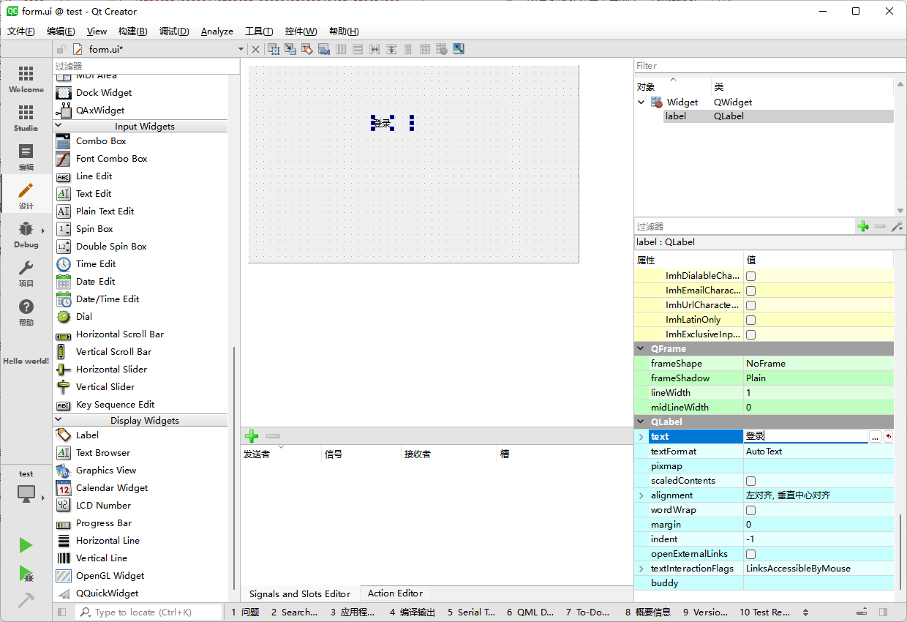Image resolution: width=907 pixels, height=622 pixels.
Task: Click Break Layout toolbar icon
Action: (442, 49)
